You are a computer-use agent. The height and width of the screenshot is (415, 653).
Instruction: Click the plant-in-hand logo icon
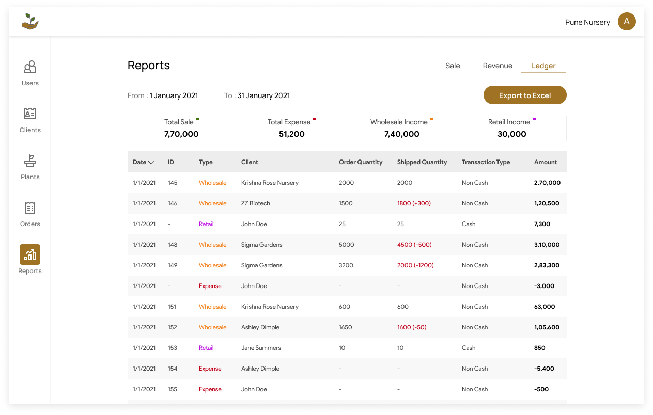pyautogui.click(x=30, y=22)
